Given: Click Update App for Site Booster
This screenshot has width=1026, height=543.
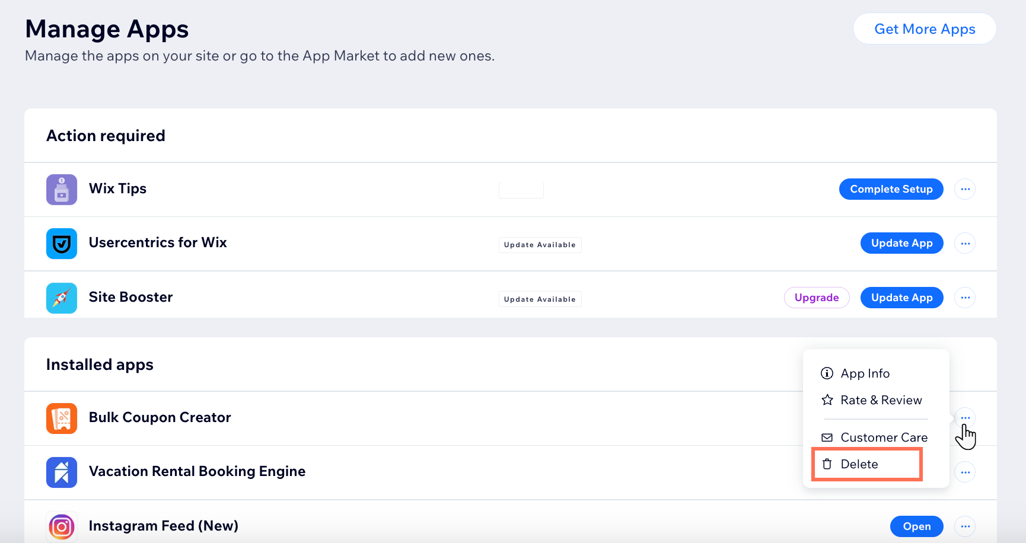Looking at the screenshot, I should pos(901,298).
